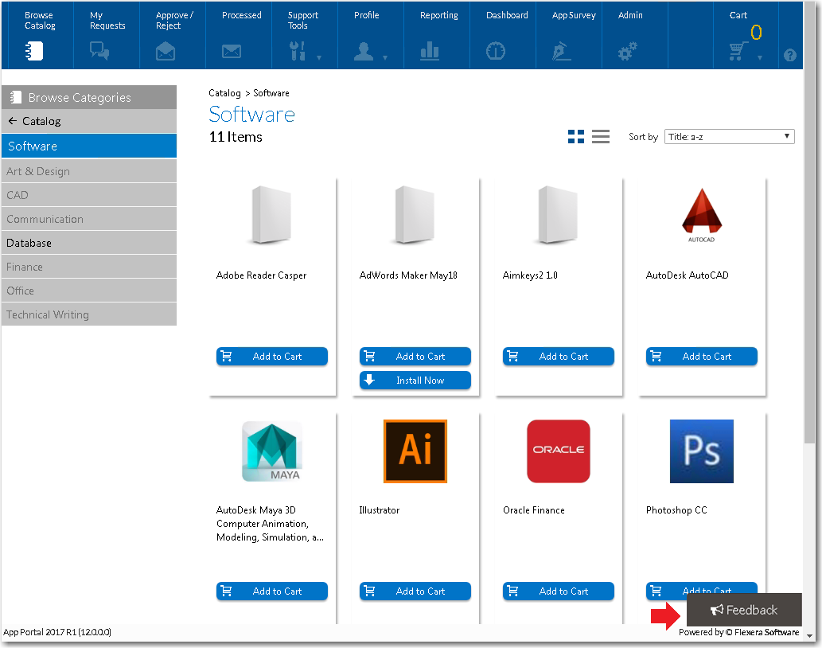The width and height of the screenshot is (822, 648).
Task: Open the Illustrator product thumbnail
Action: (415, 451)
